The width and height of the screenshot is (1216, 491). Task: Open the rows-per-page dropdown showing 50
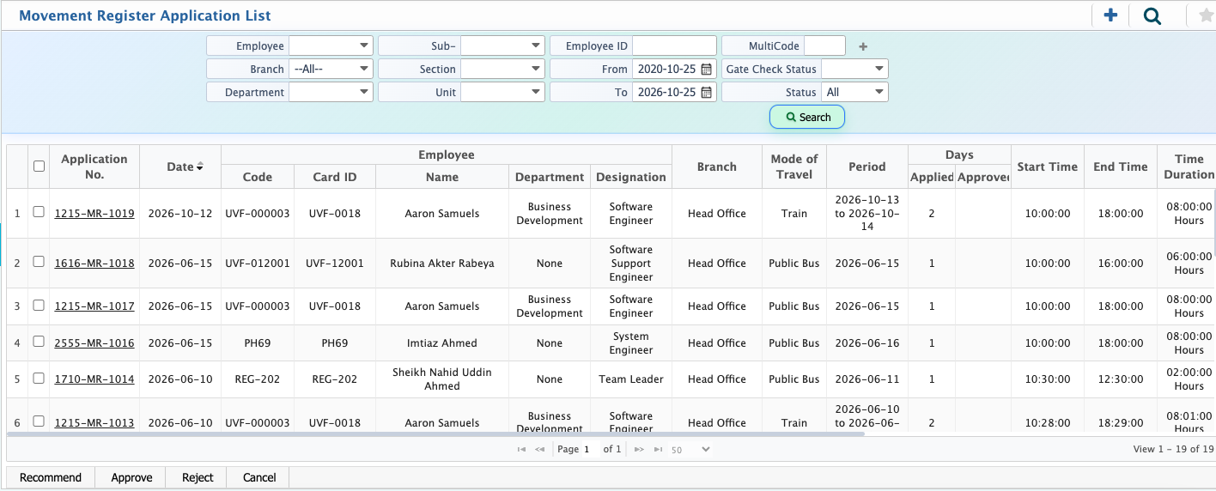coord(690,449)
